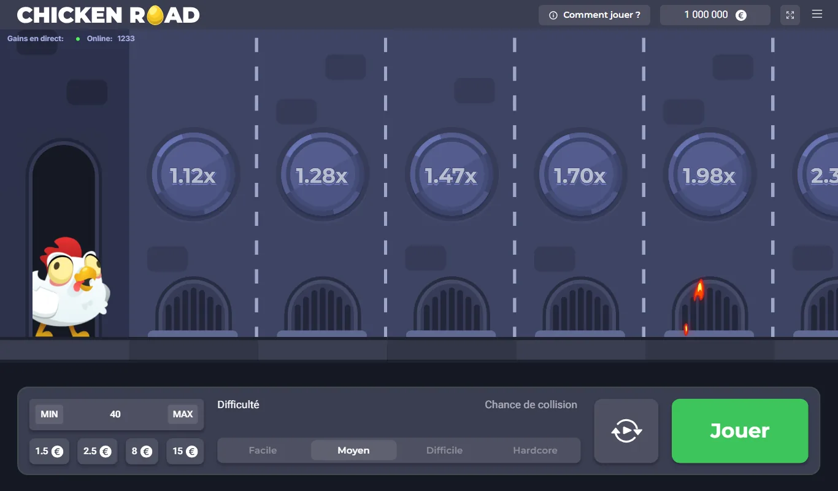Click the sewer grate below 1.12x
838x491 pixels.
pyautogui.click(x=193, y=306)
